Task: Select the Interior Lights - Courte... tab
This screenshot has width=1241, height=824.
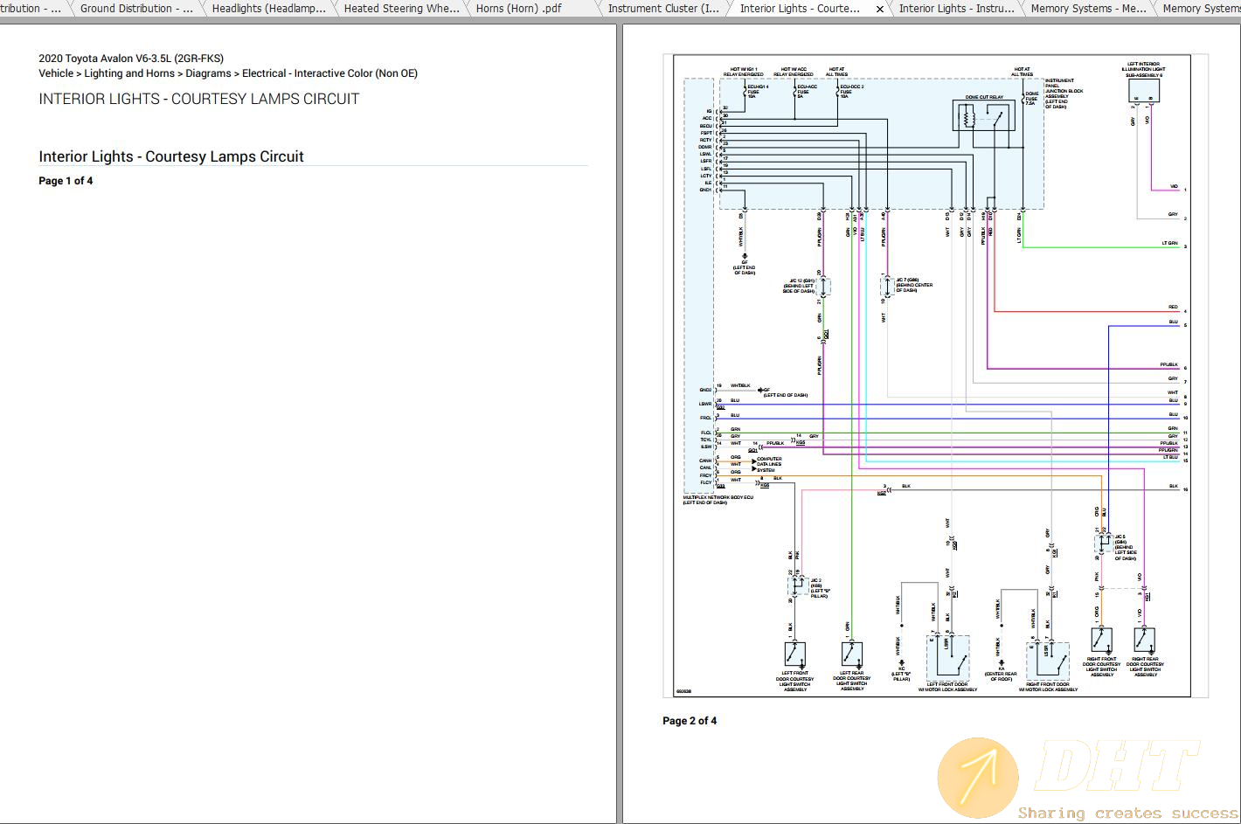Action: pyautogui.click(x=800, y=9)
